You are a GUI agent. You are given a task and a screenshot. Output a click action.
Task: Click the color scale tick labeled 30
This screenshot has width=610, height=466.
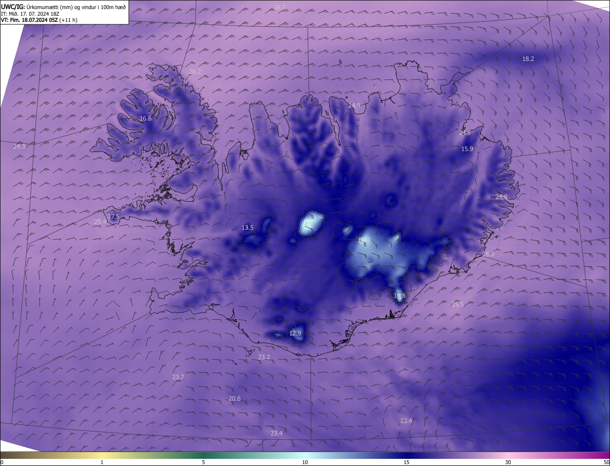point(508,462)
